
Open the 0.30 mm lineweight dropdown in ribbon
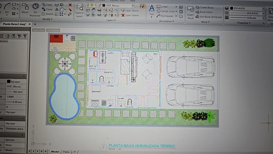(x=263, y=18)
